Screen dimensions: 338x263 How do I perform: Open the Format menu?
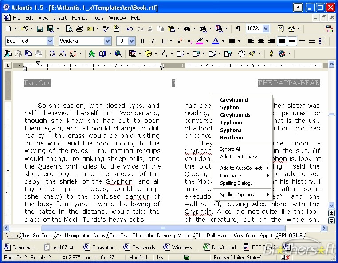pyautogui.click(x=79, y=18)
